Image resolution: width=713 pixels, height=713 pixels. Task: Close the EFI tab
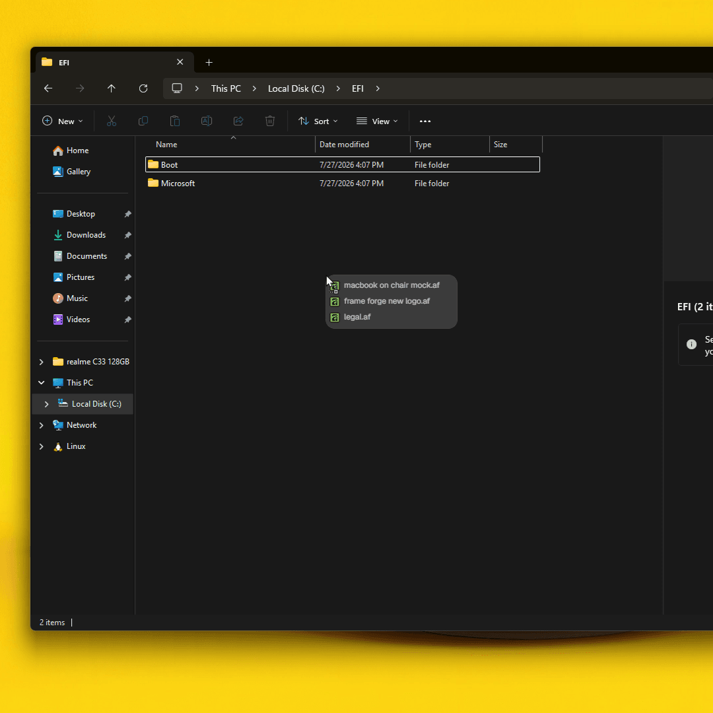tap(180, 62)
